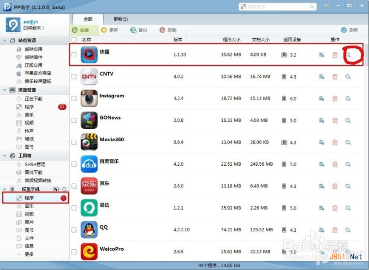
Task: Collapse the 工具箱 section
Action: (5, 156)
